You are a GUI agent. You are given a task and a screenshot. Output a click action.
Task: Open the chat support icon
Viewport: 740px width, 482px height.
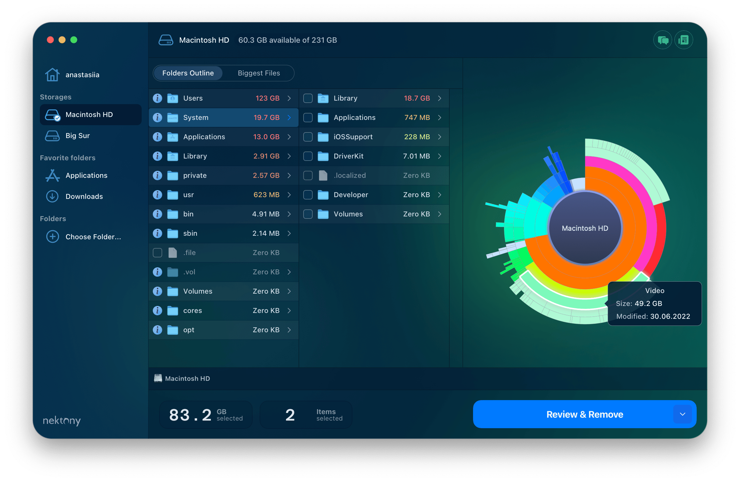point(663,40)
